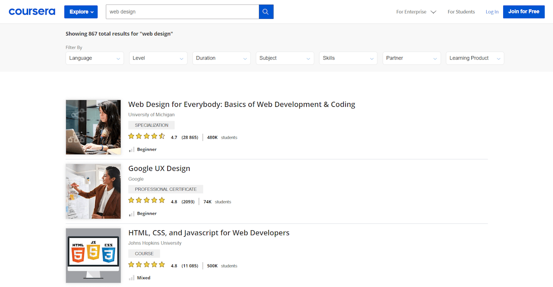Click the Google partner name
Screen dimensions: 553x287
point(136,179)
